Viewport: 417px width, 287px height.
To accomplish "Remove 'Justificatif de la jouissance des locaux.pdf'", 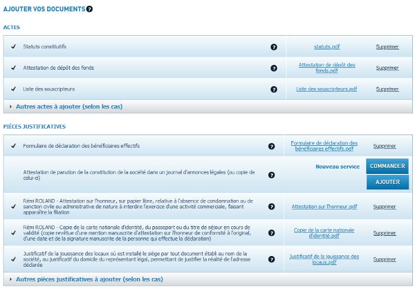I will click(x=384, y=260).
